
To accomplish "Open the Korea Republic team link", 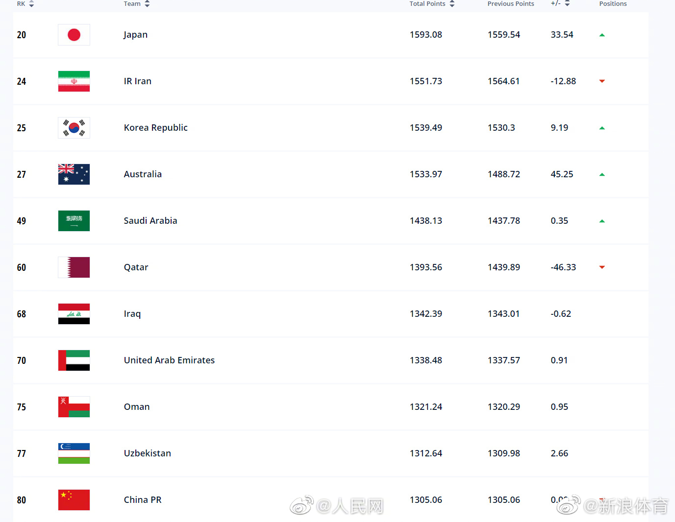I will 155,128.
